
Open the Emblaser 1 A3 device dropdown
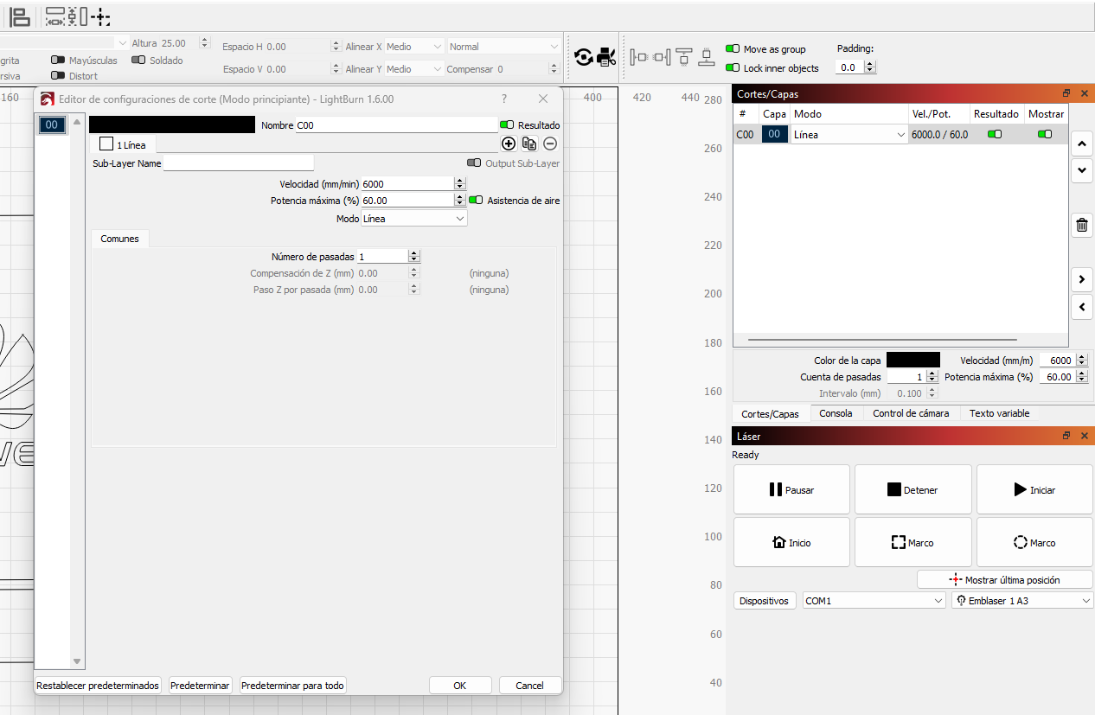1022,601
